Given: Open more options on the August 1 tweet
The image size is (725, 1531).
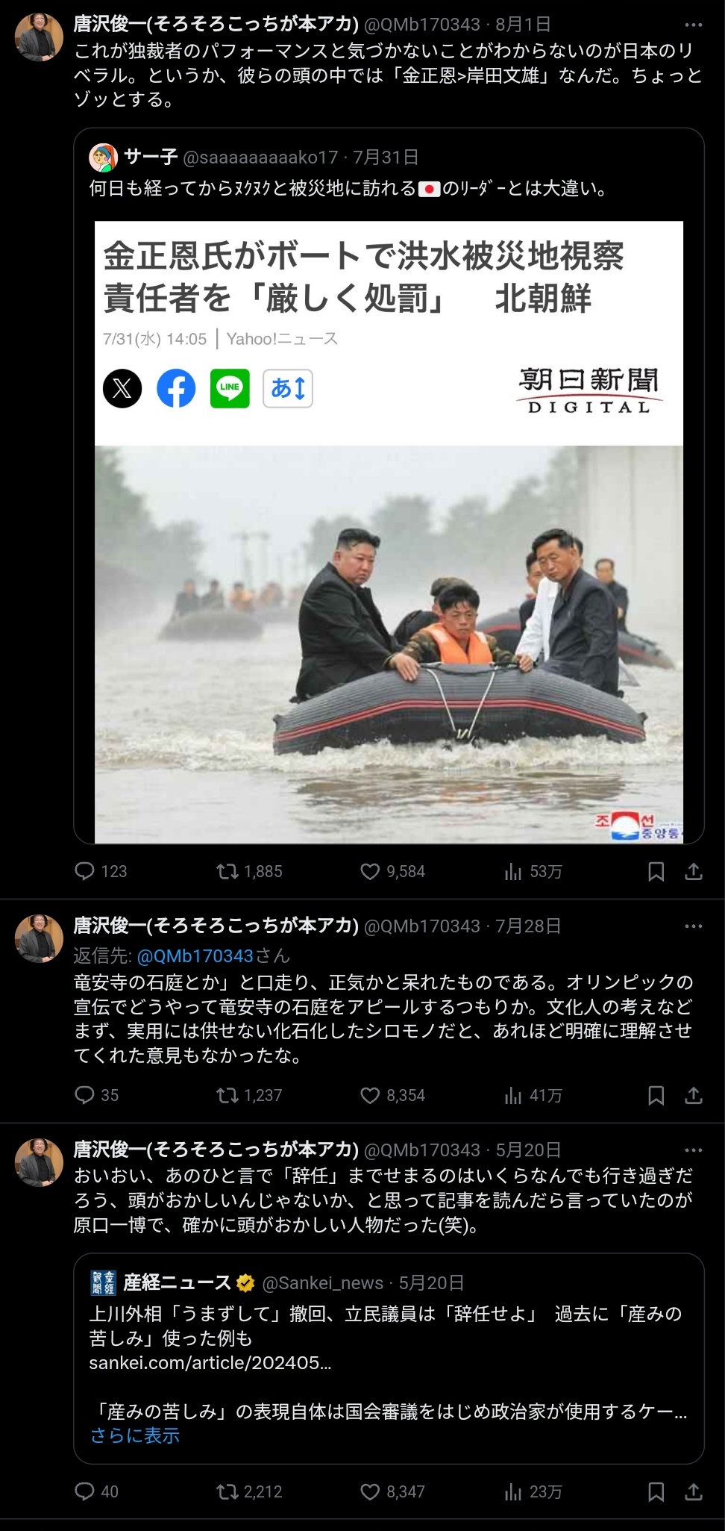Looking at the screenshot, I should 694,25.
